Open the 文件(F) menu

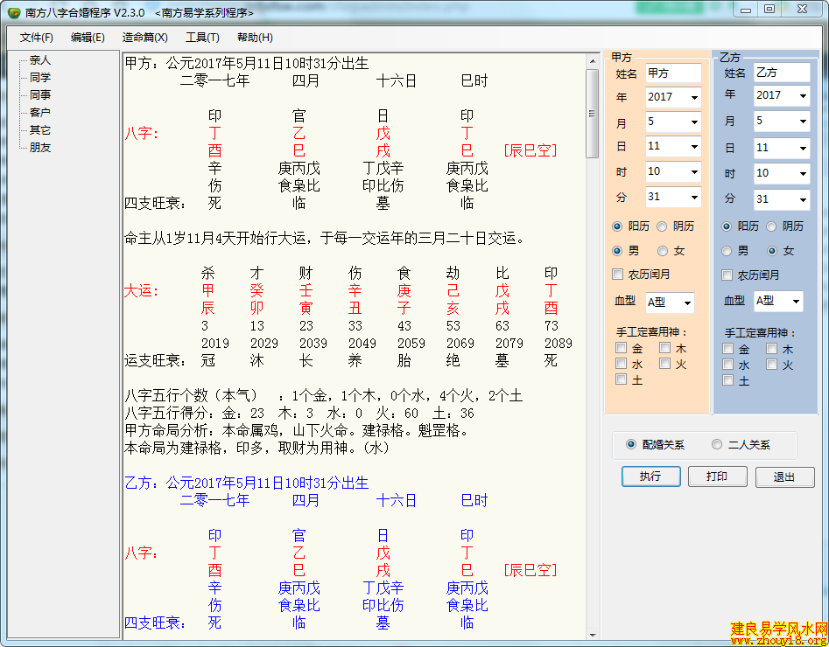pyautogui.click(x=37, y=38)
